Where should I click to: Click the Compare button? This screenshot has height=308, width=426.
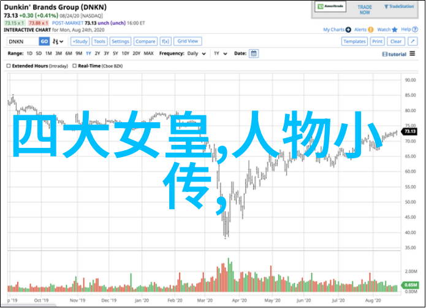tap(145, 41)
